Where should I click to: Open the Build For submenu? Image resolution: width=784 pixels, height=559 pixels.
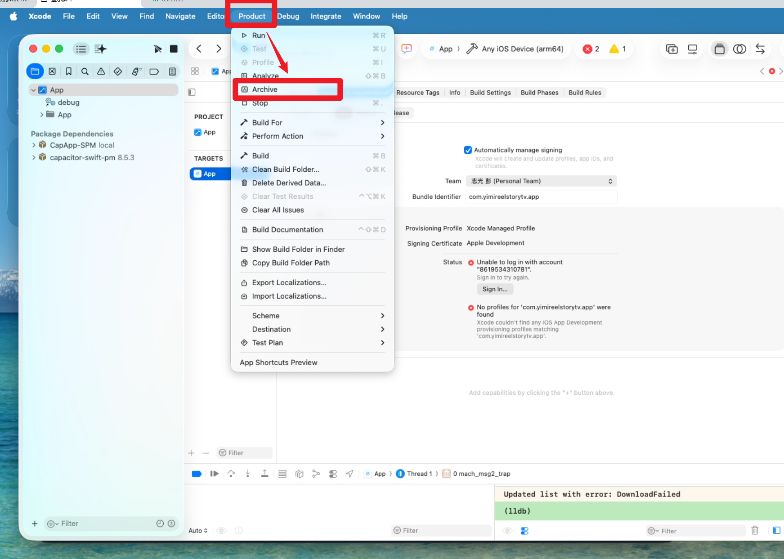point(313,122)
